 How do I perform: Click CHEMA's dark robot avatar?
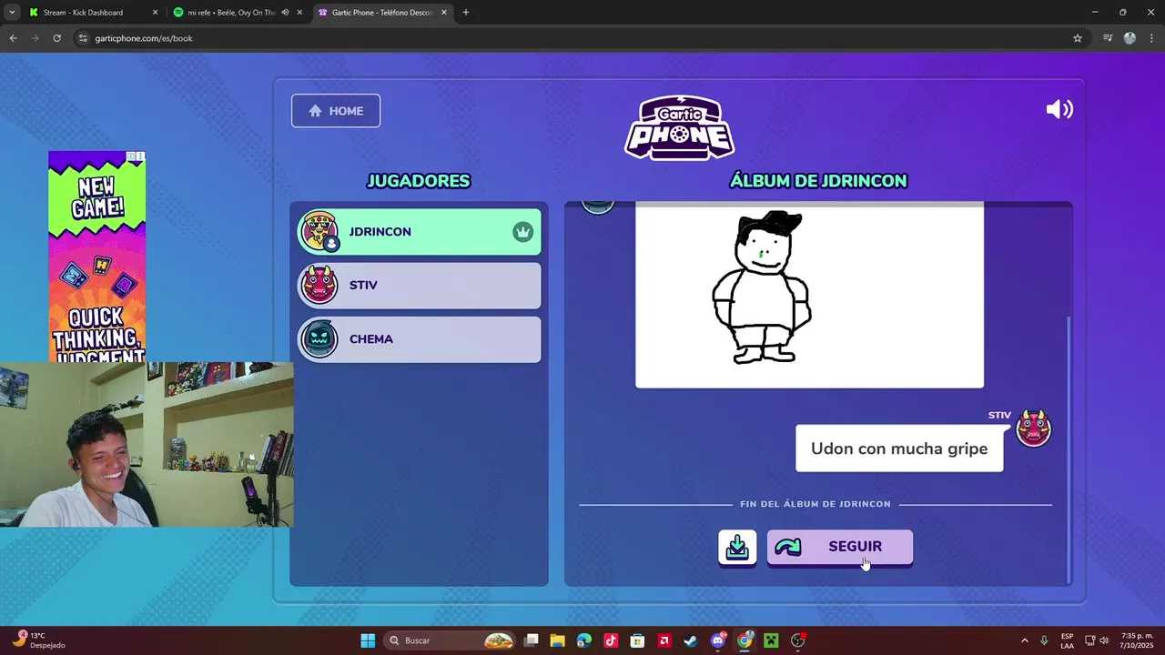tap(319, 338)
